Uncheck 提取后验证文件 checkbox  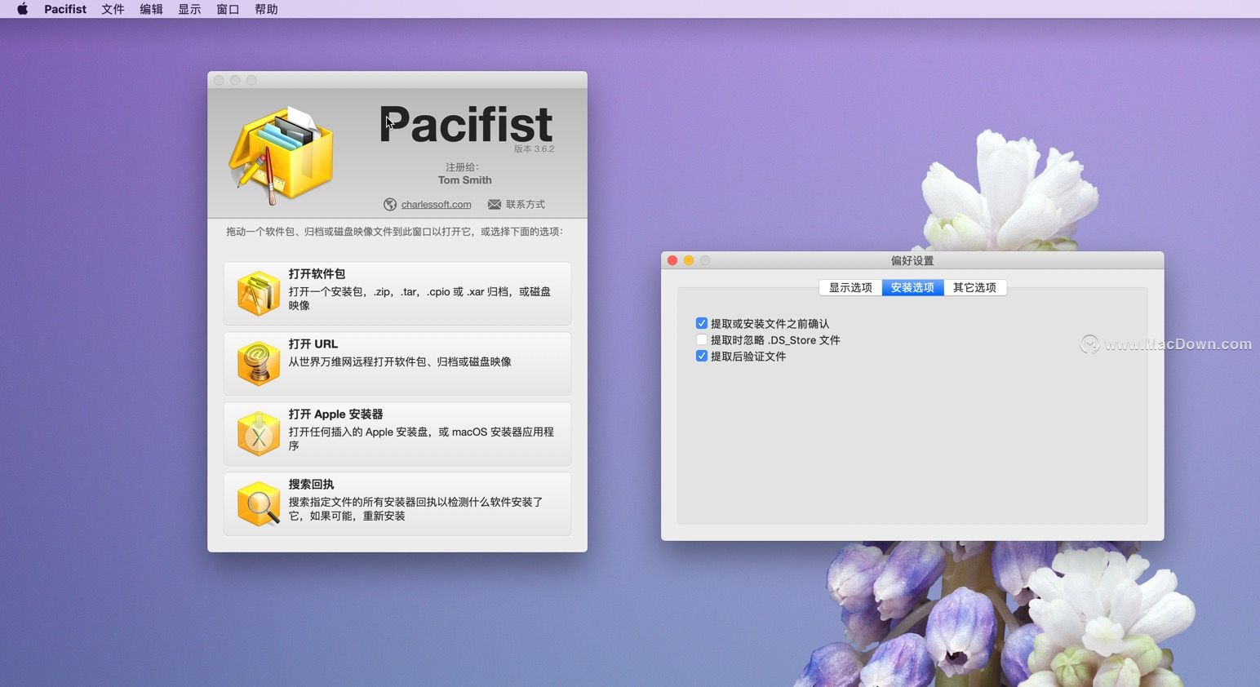(x=701, y=356)
